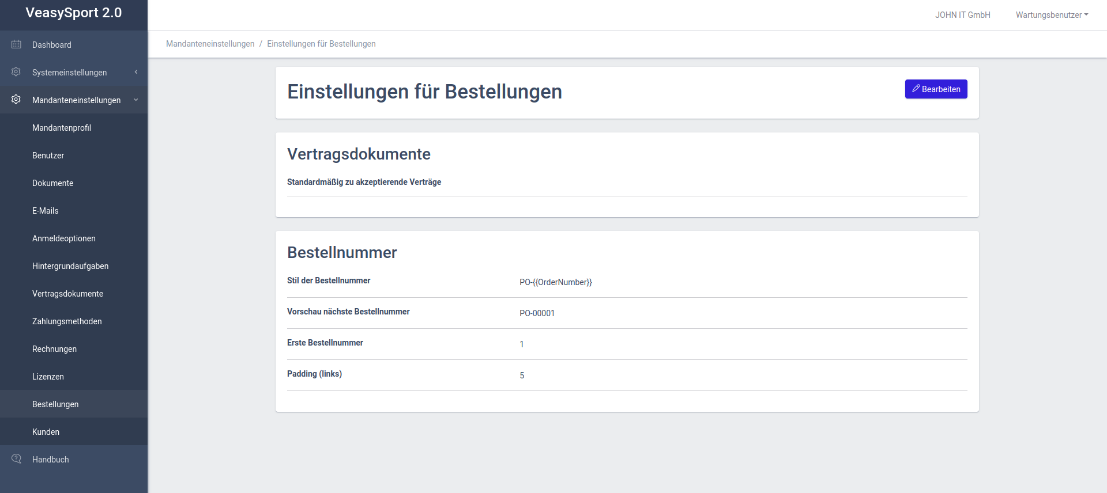Expand the Systemeinstellungen chevron arrow
Viewport: 1107px width, 493px height.
click(x=136, y=72)
